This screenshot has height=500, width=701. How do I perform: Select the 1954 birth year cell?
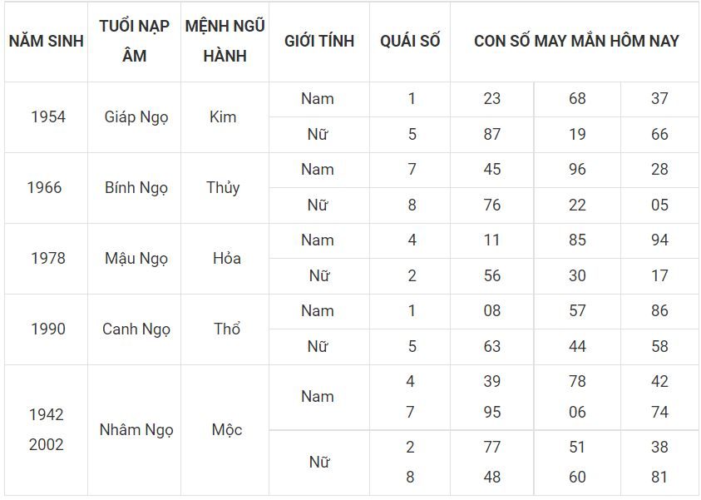pos(48,117)
